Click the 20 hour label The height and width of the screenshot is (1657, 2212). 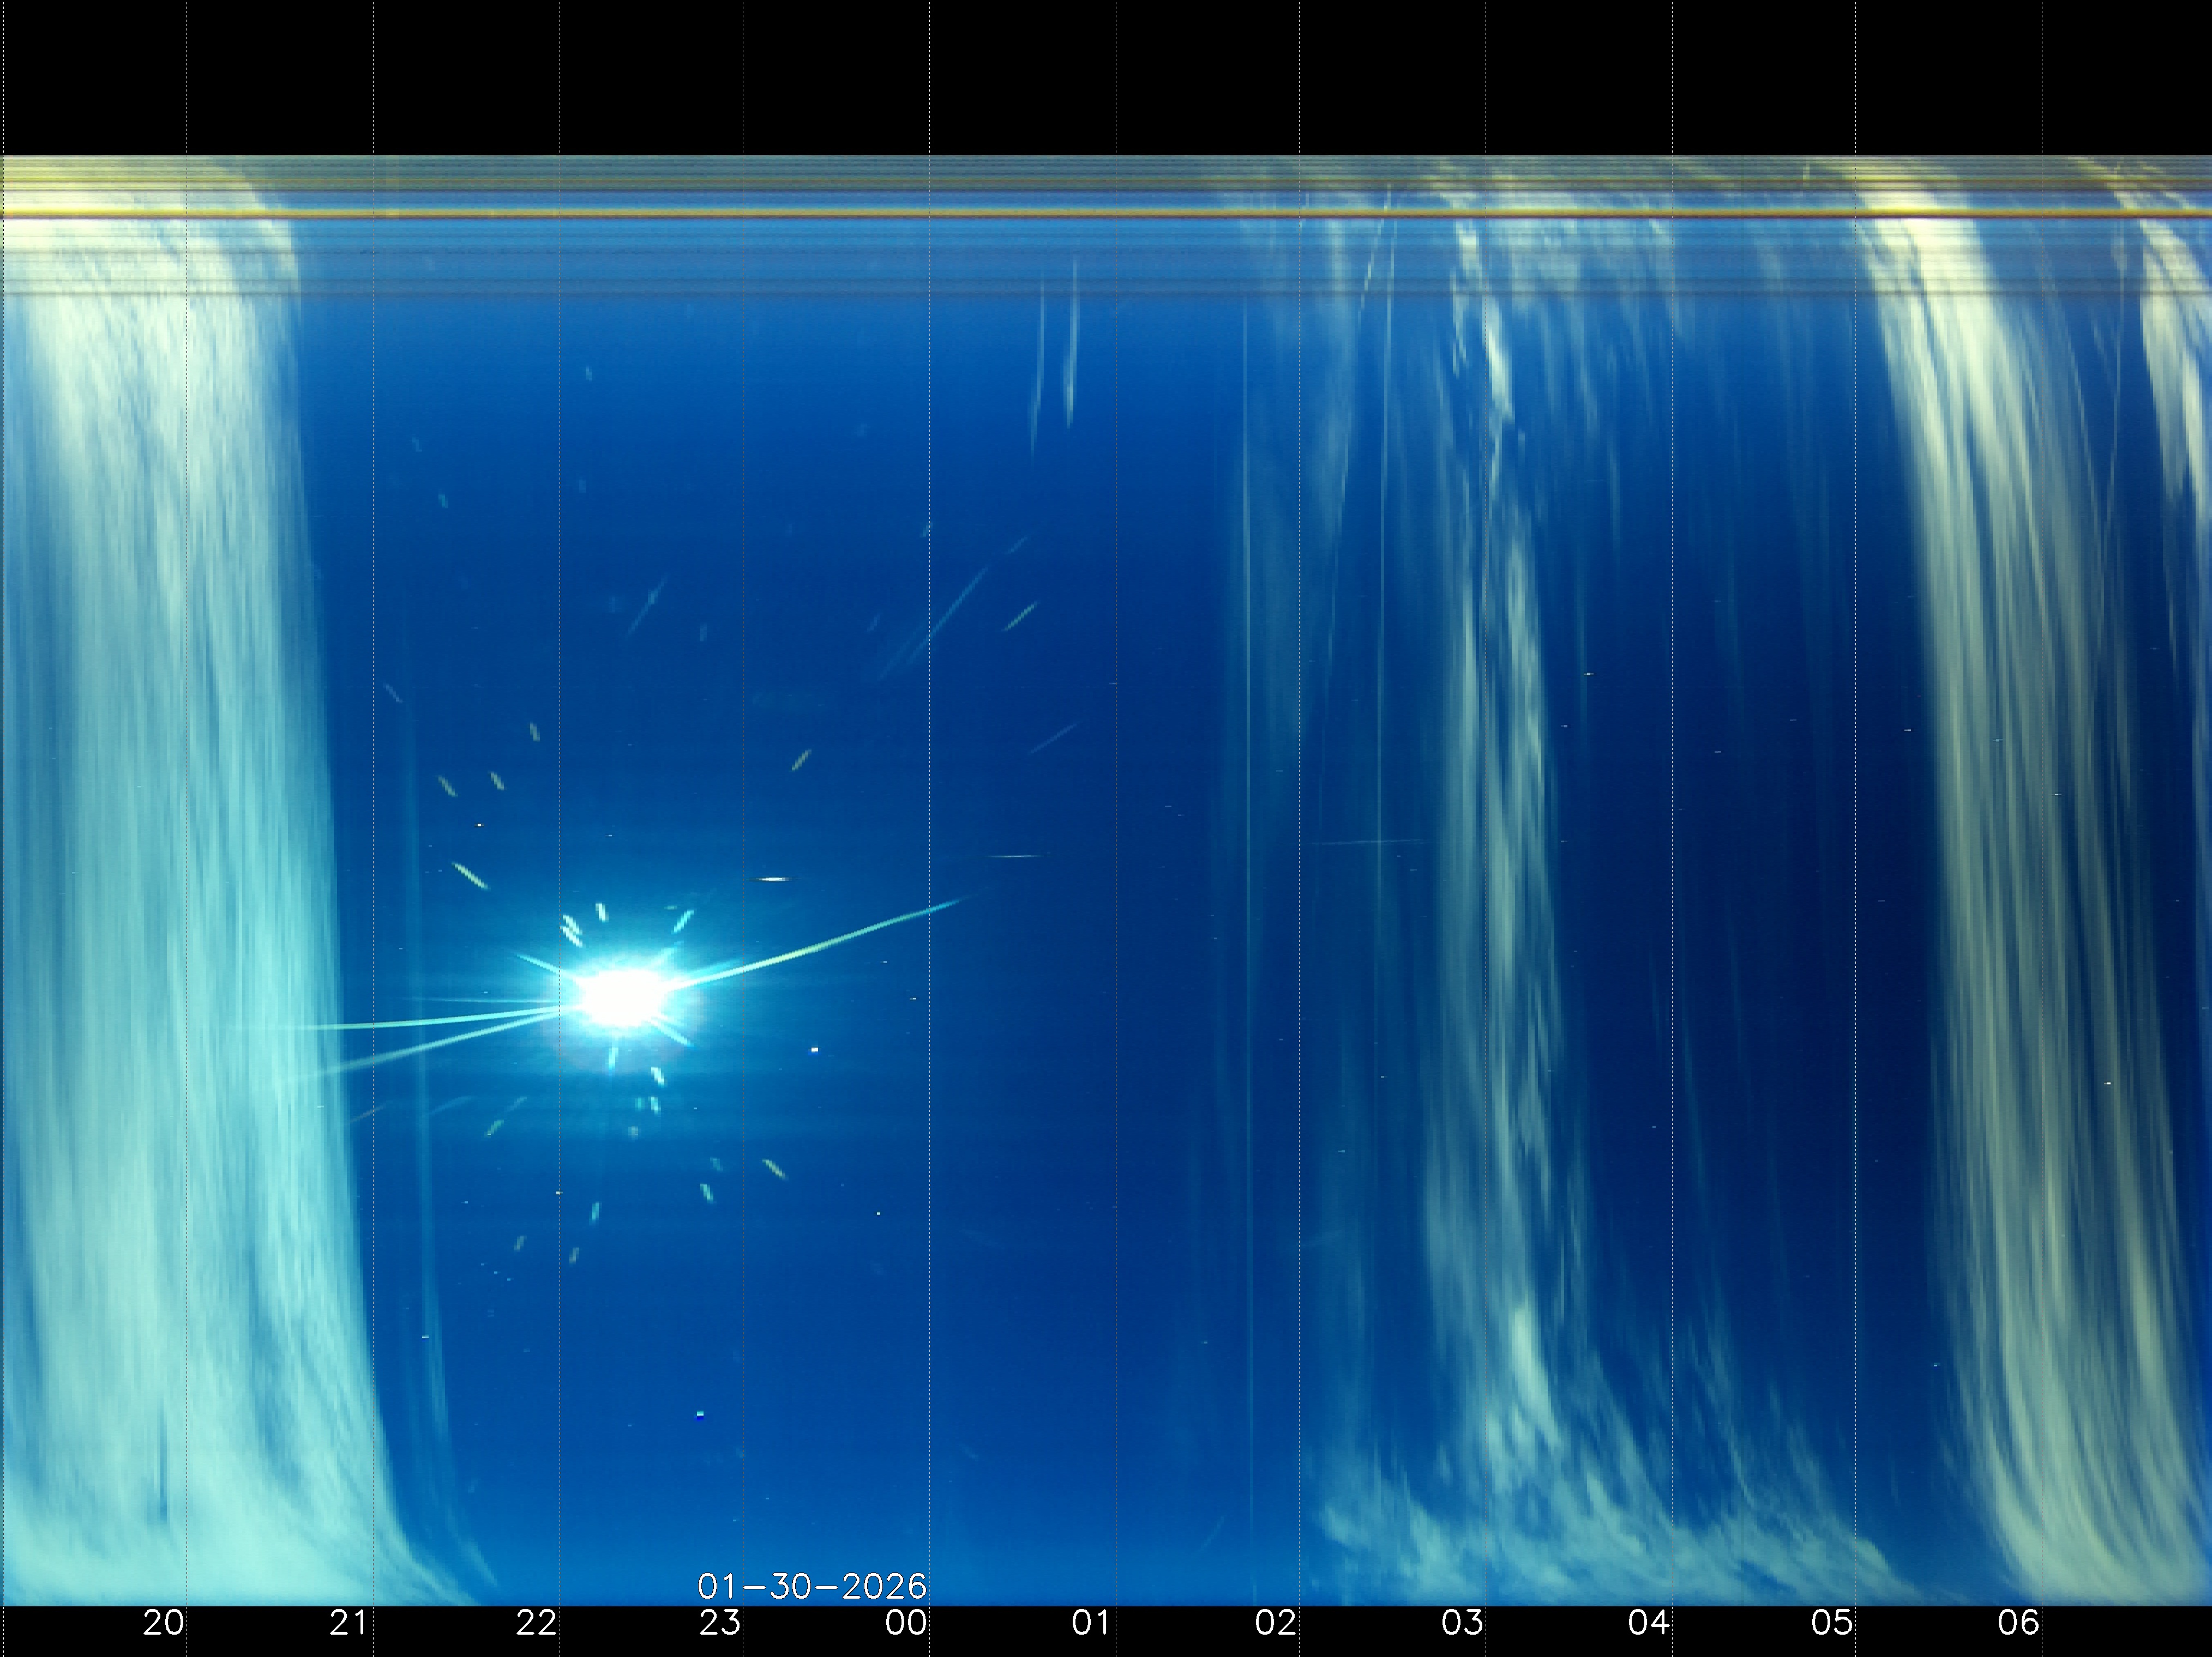click(x=164, y=1622)
